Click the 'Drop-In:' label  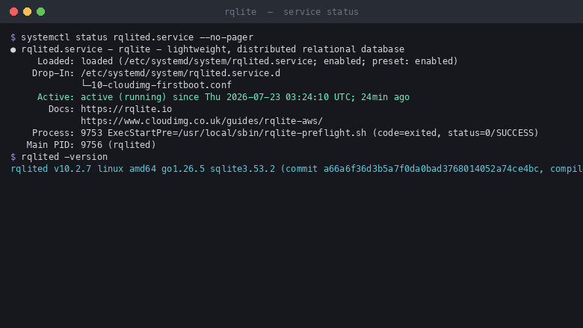click(x=53, y=73)
